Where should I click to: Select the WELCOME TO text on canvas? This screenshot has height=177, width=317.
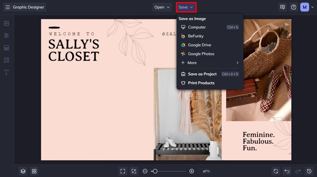(x=72, y=34)
